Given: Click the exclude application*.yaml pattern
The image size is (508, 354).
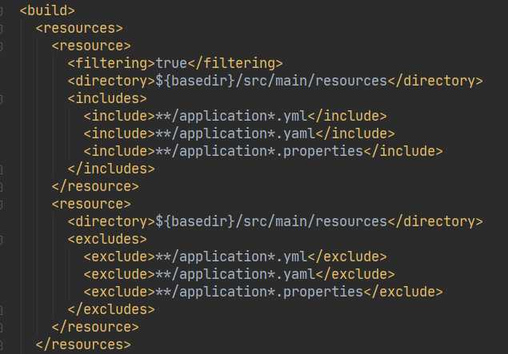Looking at the screenshot, I should click(x=235, y=274).
